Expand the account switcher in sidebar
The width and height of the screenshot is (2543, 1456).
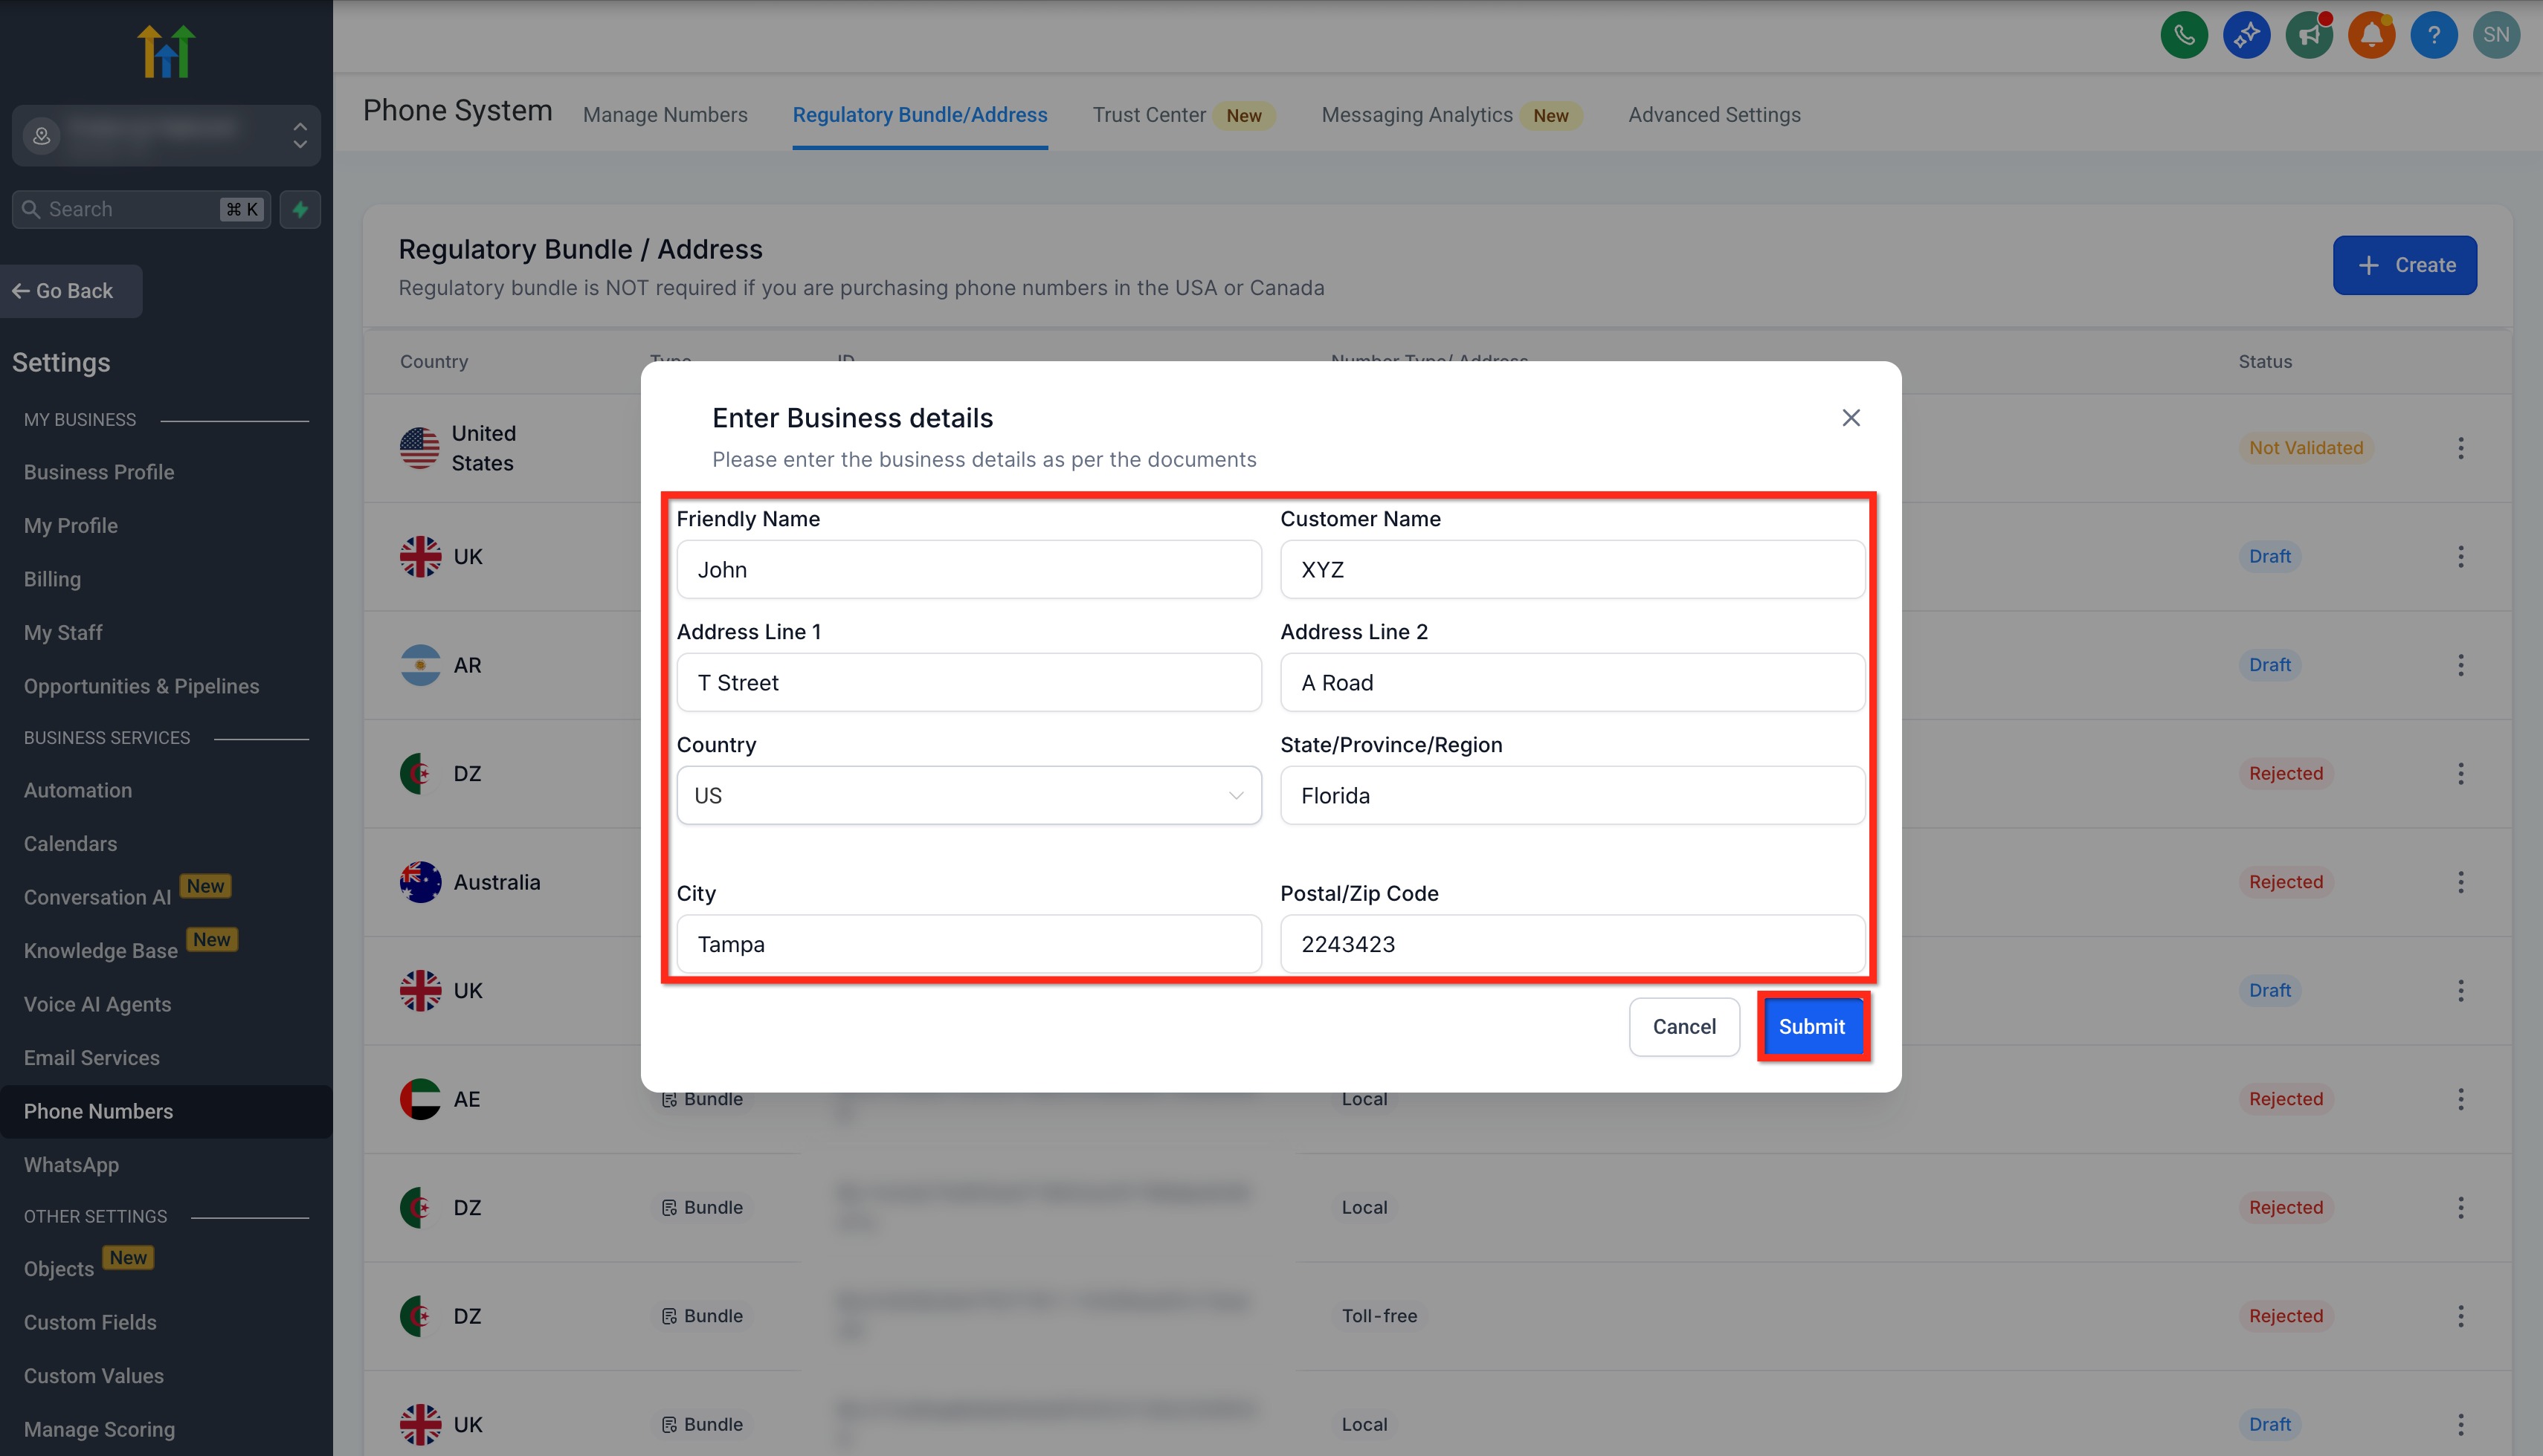[x=166, y=136]
